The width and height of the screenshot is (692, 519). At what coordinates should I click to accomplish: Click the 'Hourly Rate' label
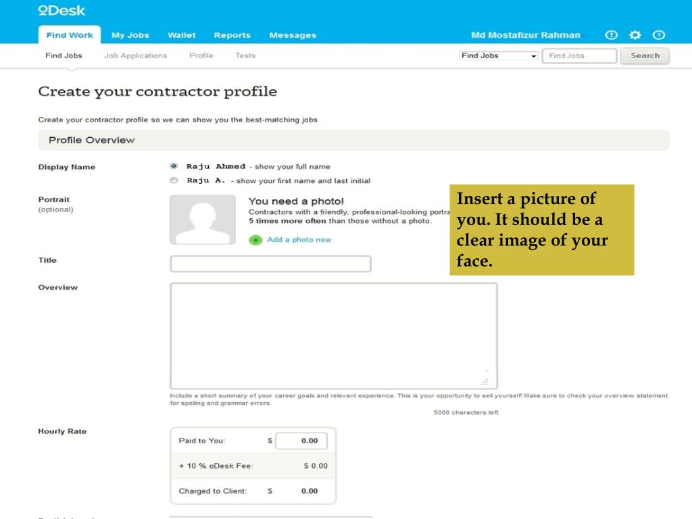pos(62,431)
